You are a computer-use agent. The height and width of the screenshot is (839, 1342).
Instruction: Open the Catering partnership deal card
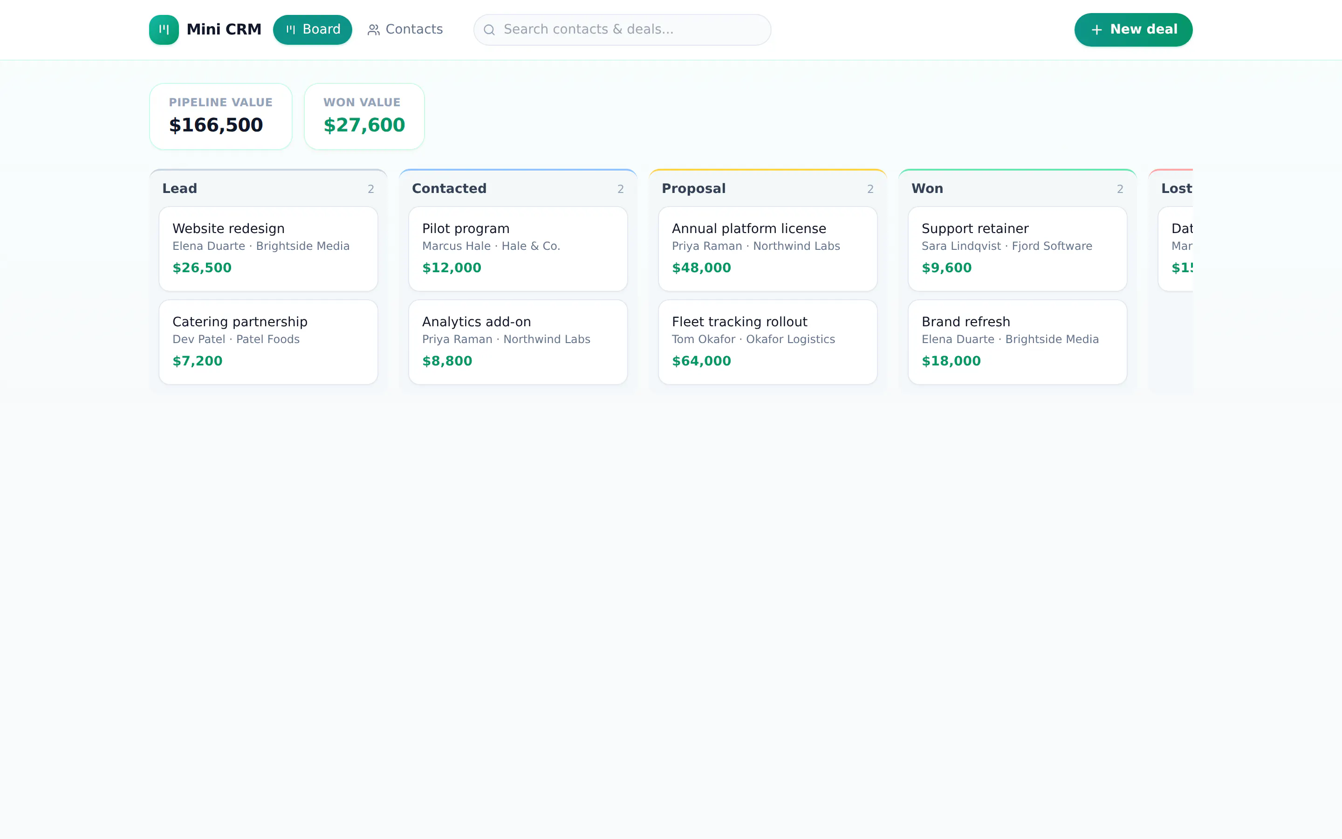point(268,343)
